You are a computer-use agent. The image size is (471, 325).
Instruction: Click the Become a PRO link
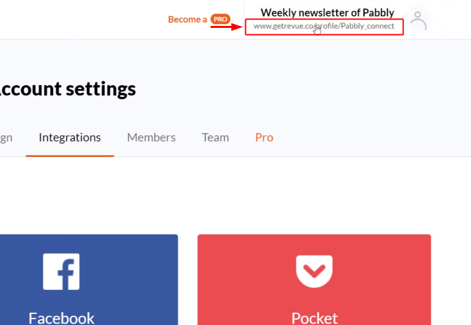tap(199, 19)
